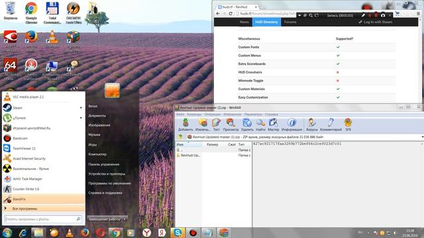Open Forums tab on huds.tf
Viewport: 424px width, 238px height.
[x=290, y=22]
